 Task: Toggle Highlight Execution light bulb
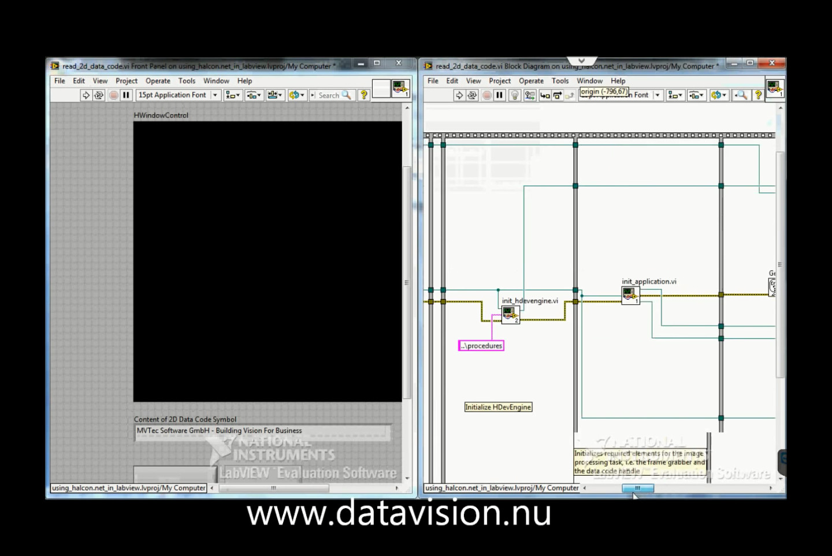[515, 95]
